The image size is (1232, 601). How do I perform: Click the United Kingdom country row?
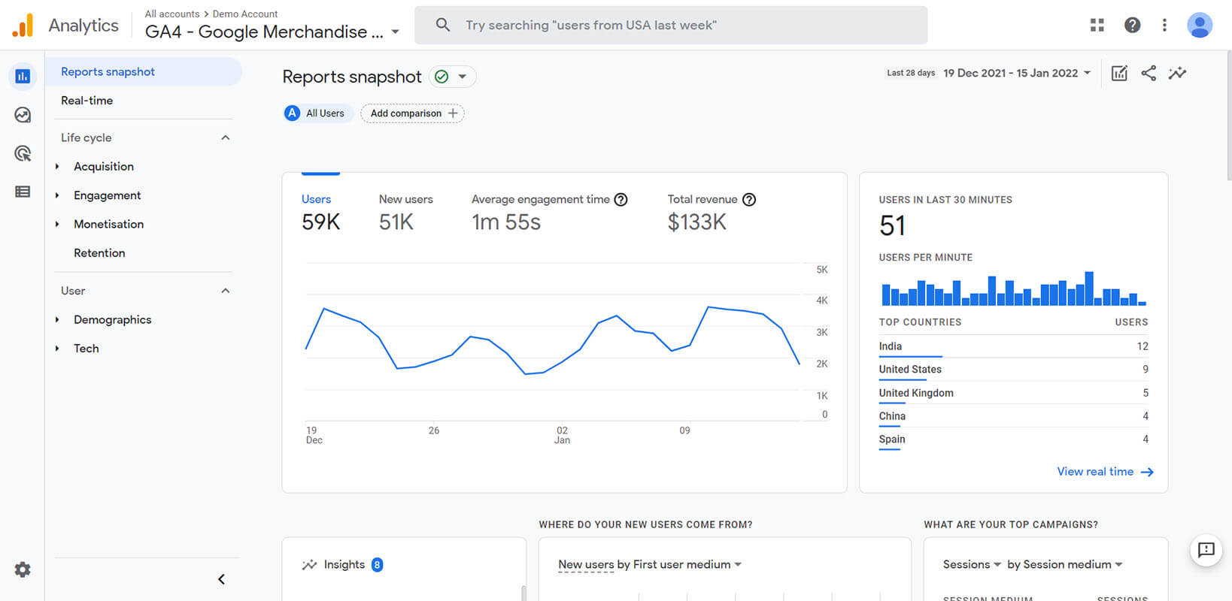(1013, 393)
